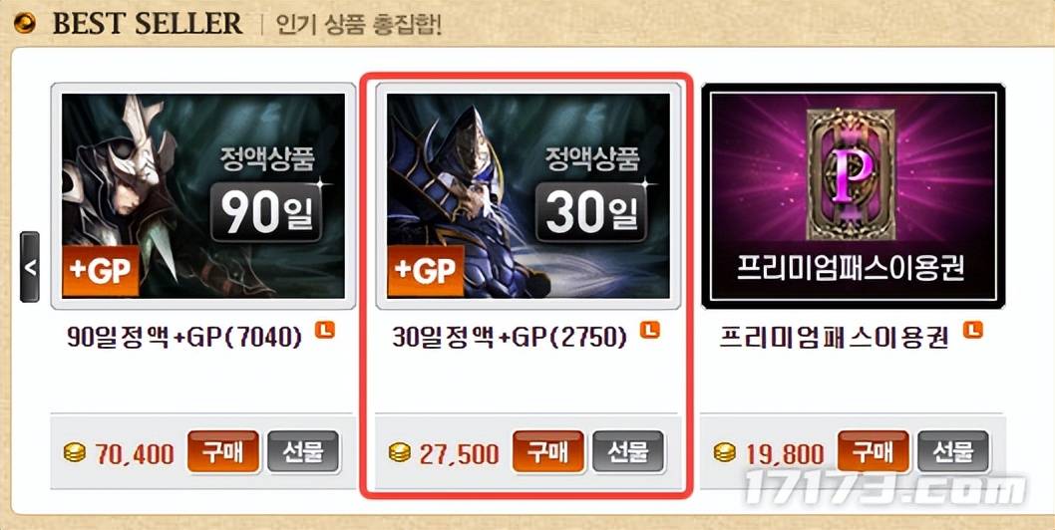The height and width of the screenshot is (530, 1055).
Task: Buy the 90일정액 item with 구매
Action: [x=223, y=452]
